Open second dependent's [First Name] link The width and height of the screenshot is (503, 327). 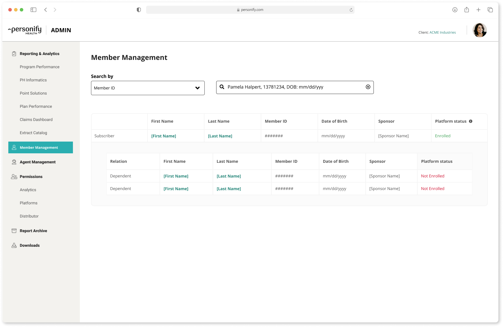(176, 189)
